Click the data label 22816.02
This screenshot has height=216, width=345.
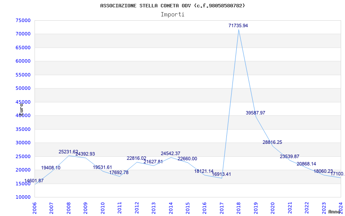point(136,158)
